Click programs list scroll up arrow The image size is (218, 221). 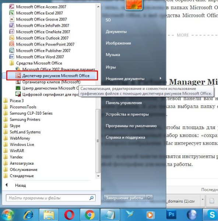pyautogui.click(x=98, y=7)
